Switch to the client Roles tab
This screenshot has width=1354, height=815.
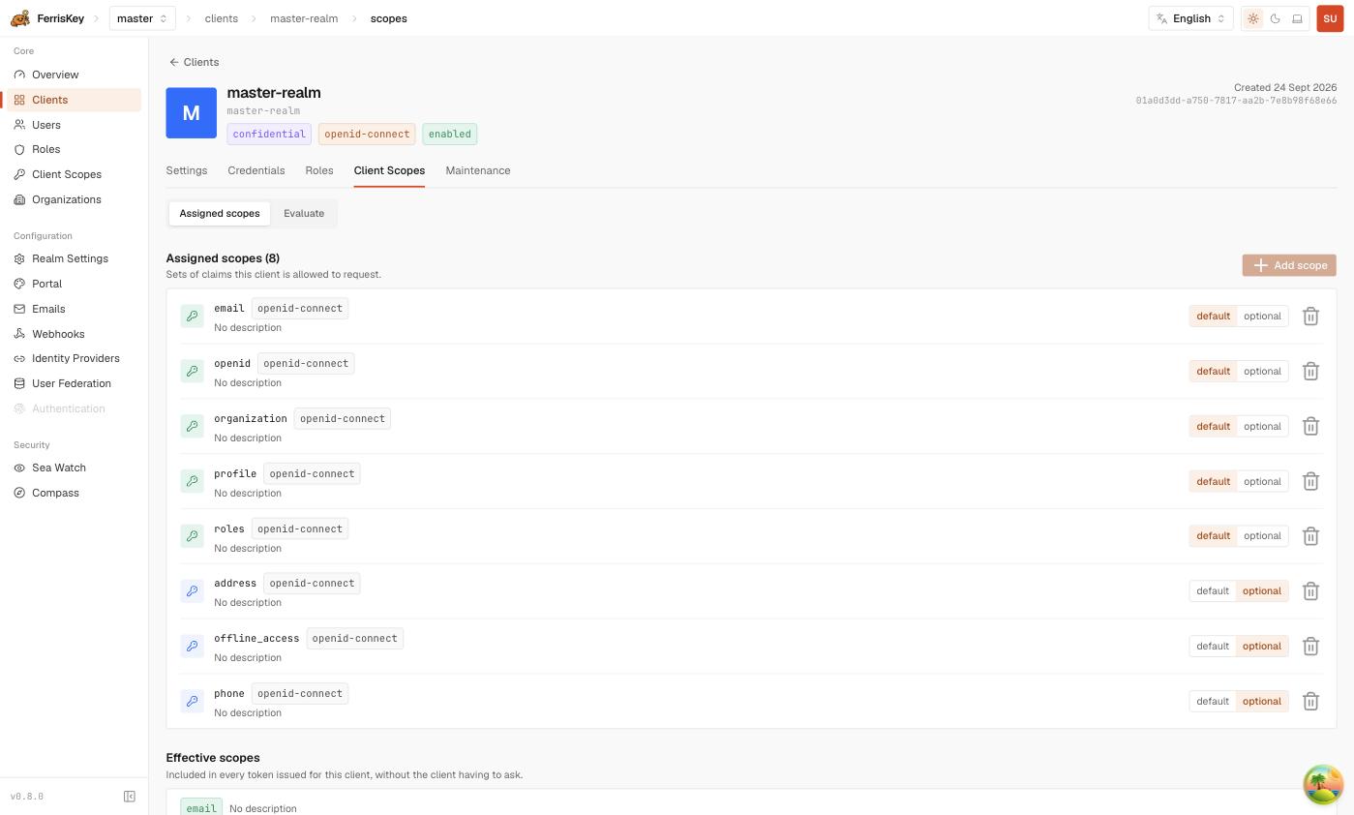[x=319, y=170]
